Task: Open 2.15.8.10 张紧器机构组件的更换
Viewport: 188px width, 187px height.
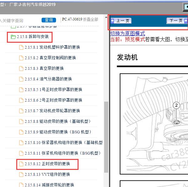Action: pyautogui.click(x=64, y=143)
